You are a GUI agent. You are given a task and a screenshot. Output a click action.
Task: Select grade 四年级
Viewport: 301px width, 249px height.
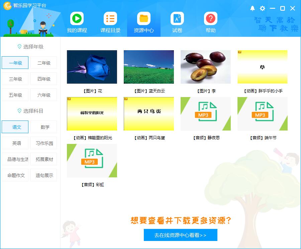tap(43, 79)
